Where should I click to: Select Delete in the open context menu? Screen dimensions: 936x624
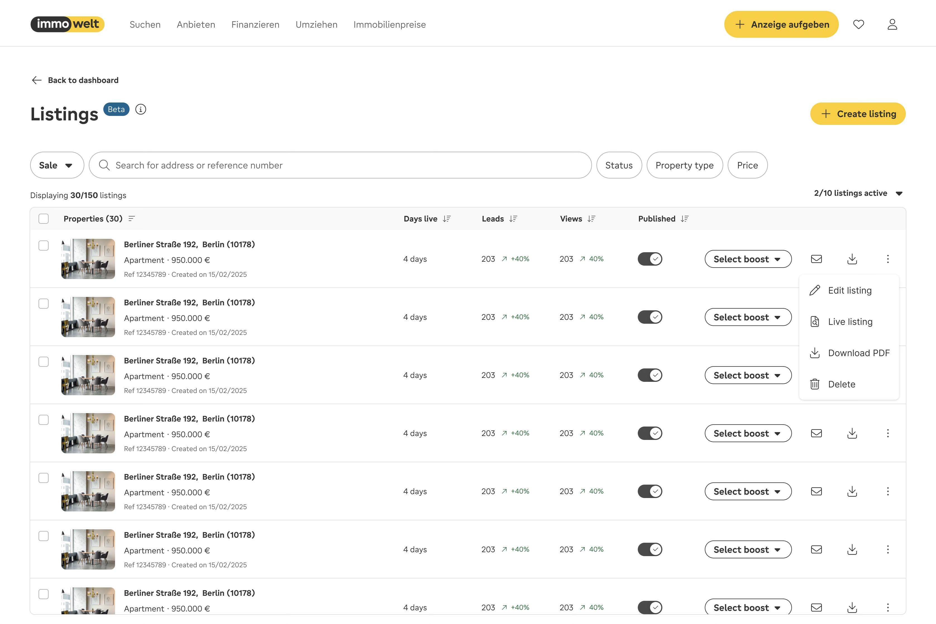pyautogui.click(x=841, y=384)
